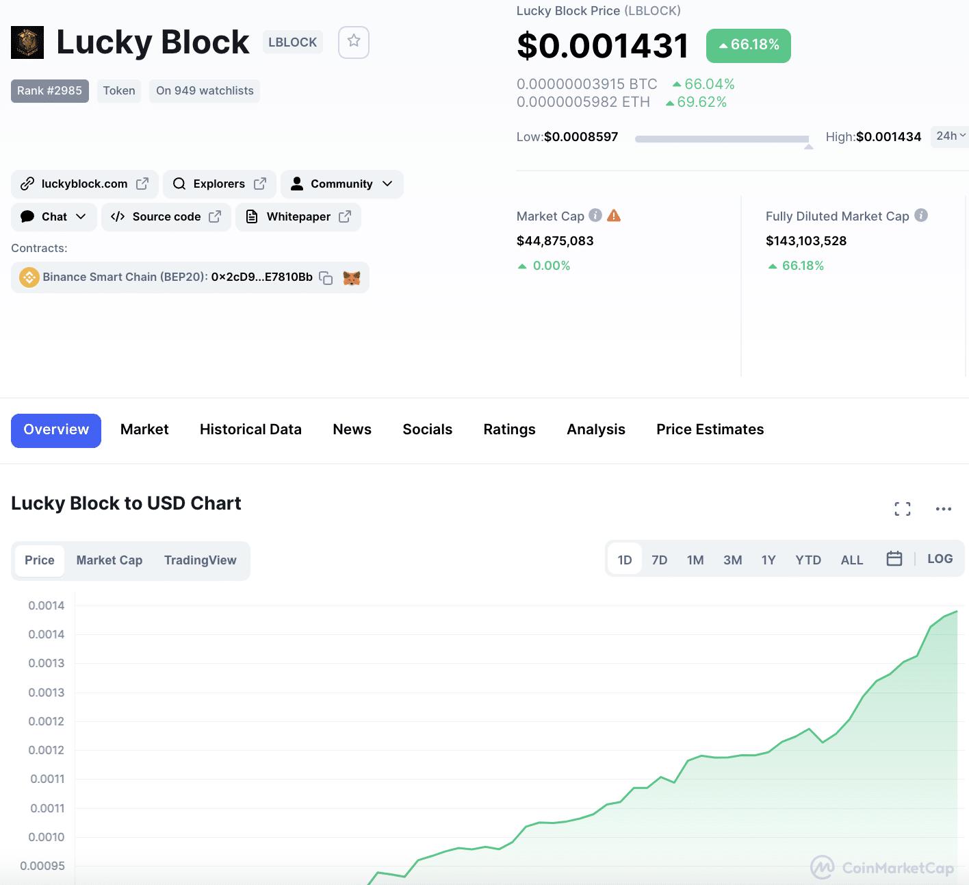The image size is (969, 885).
Task: Expand chart to fullscreen
Action: 903,509
